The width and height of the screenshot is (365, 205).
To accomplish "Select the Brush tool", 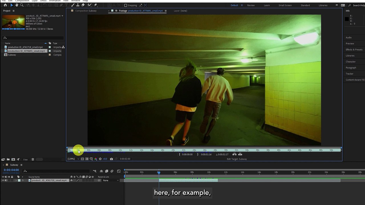I will [x=73, y=5].
